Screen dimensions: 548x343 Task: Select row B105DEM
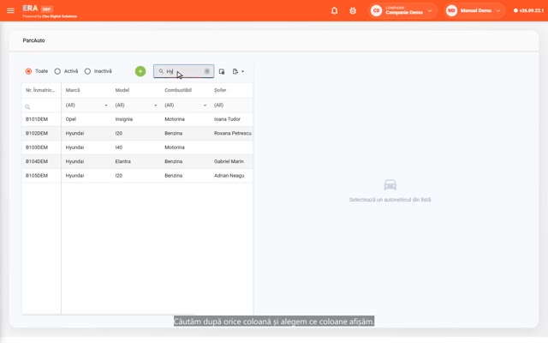[x=137, y=176]
